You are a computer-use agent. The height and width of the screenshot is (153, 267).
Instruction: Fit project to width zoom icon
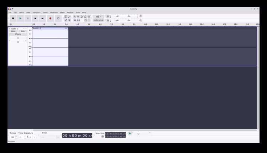(x=85, y=17)
